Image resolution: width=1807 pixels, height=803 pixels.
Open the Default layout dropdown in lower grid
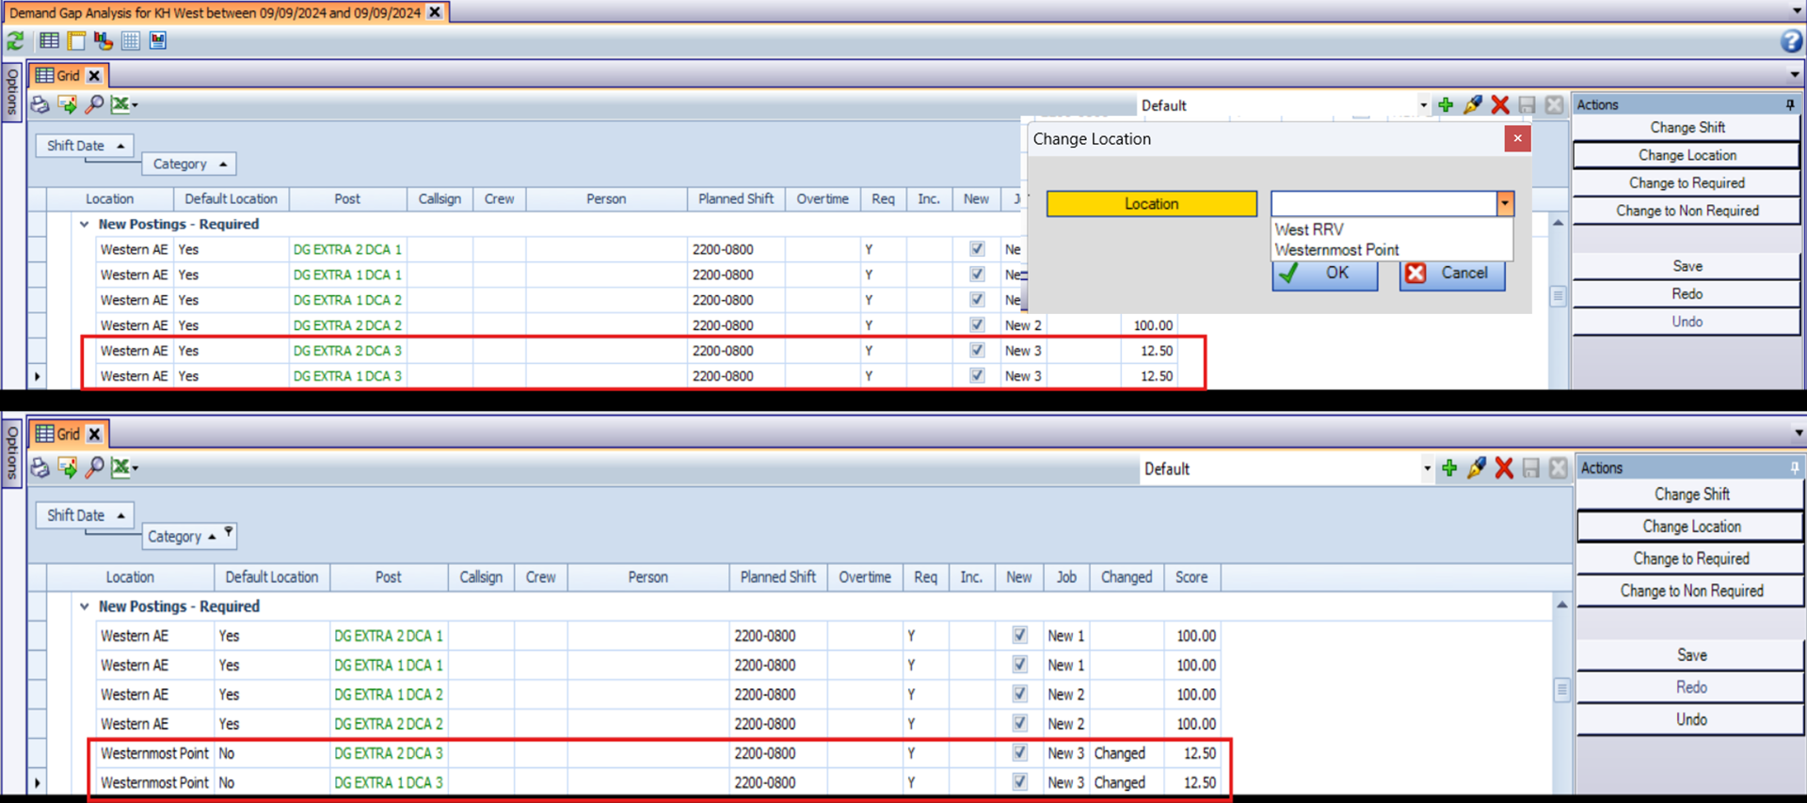tap(1426, 468)
